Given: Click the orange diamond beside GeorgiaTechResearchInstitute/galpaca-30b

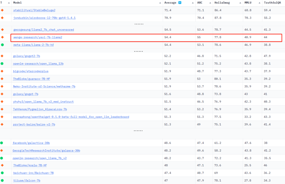Looking at the screenshot, I should coord(2,151).
